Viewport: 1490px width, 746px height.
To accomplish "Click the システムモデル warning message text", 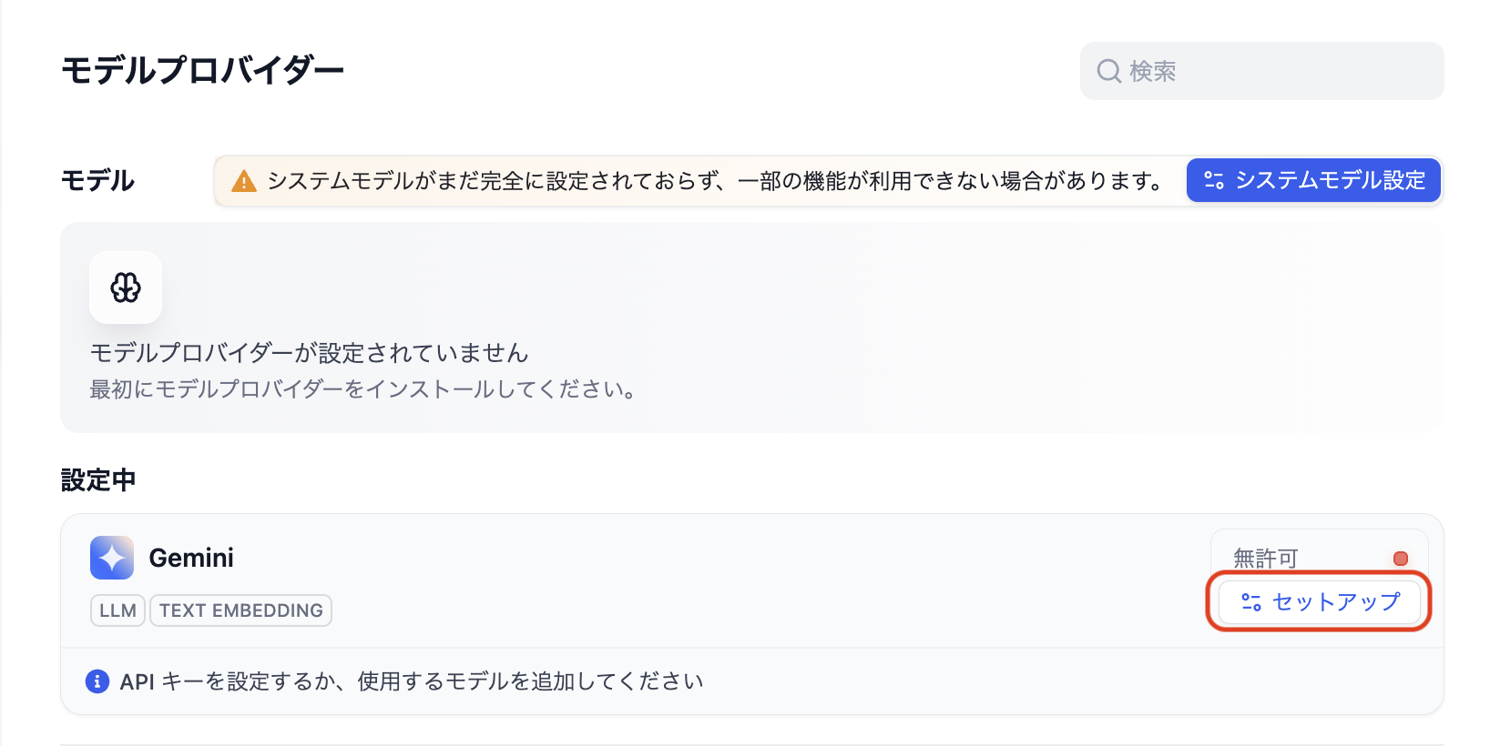I will tap(714, 181).
